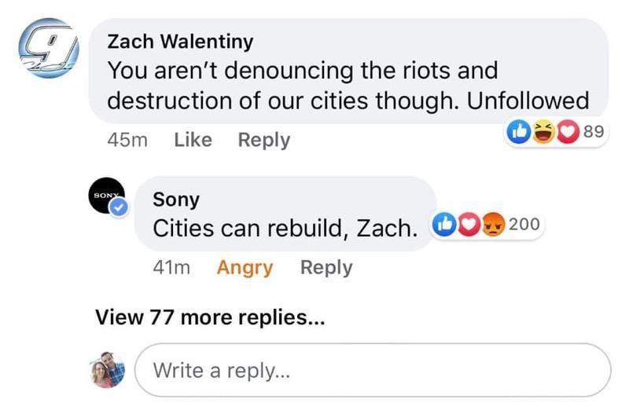Click laughing emoji reaction on Zach's comment

(543, 132)
